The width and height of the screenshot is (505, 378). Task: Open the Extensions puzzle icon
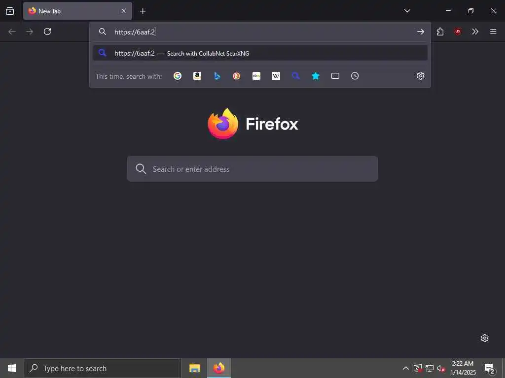click(x=440, y=31)
